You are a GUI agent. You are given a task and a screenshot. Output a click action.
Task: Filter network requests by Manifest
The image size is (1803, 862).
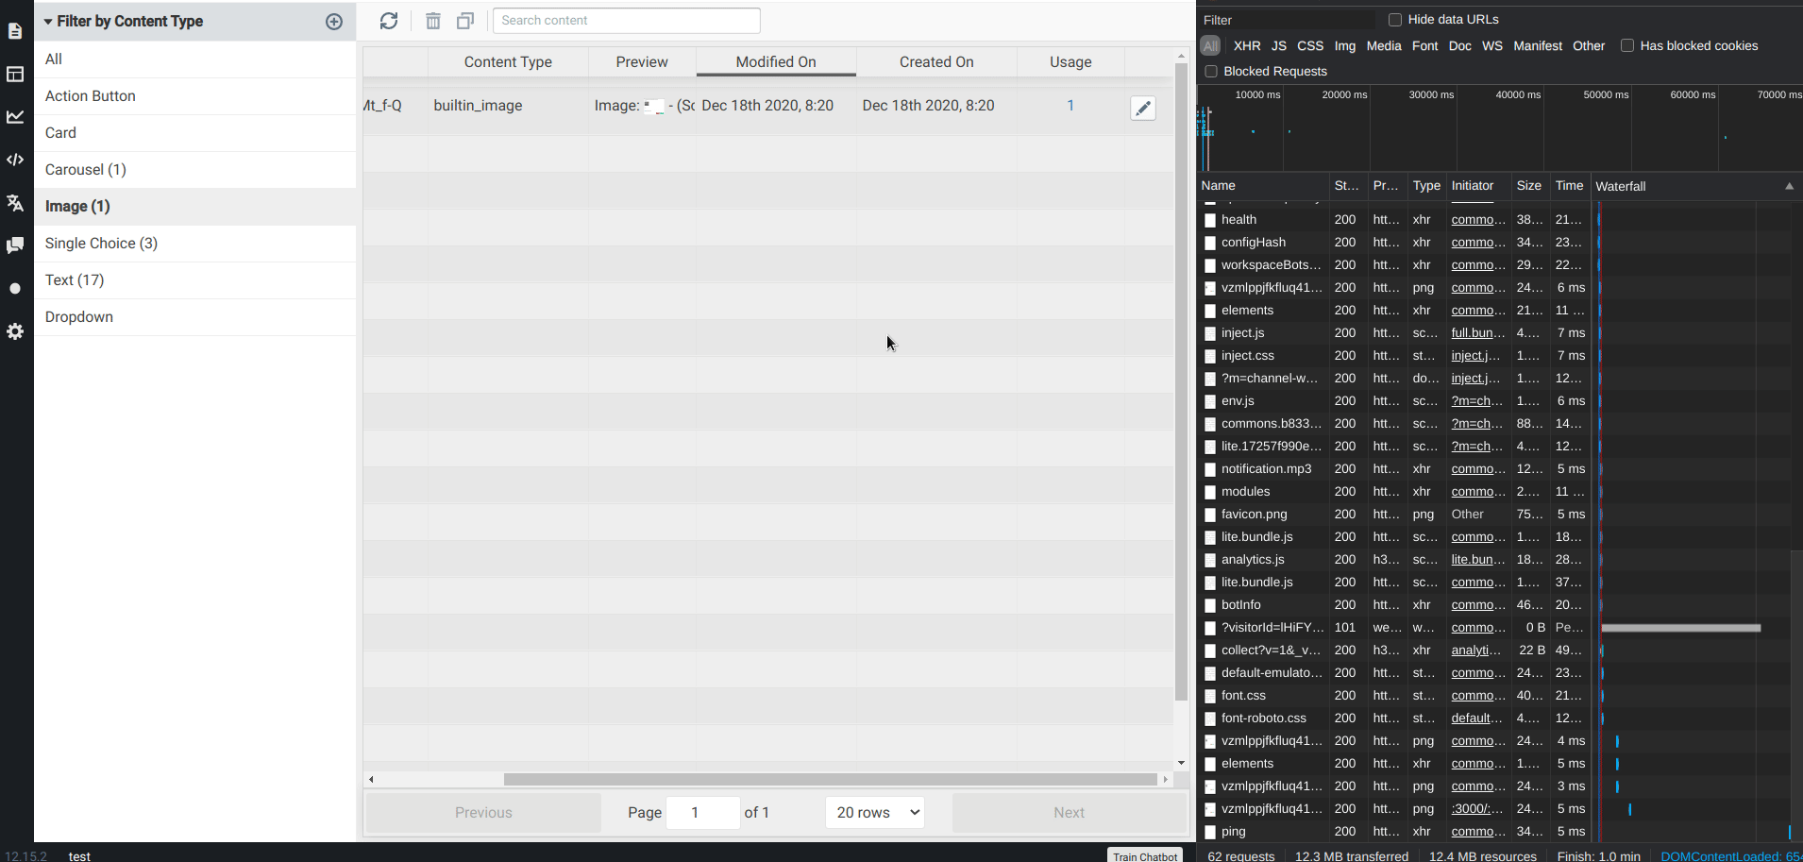tap(1538, 45)
